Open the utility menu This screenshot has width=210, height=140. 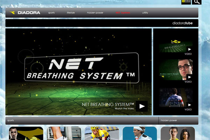(x=145, y=13)
